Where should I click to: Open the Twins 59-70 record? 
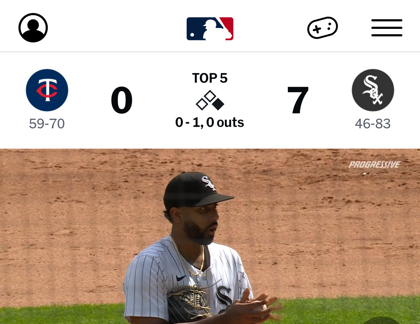point(47,124)
